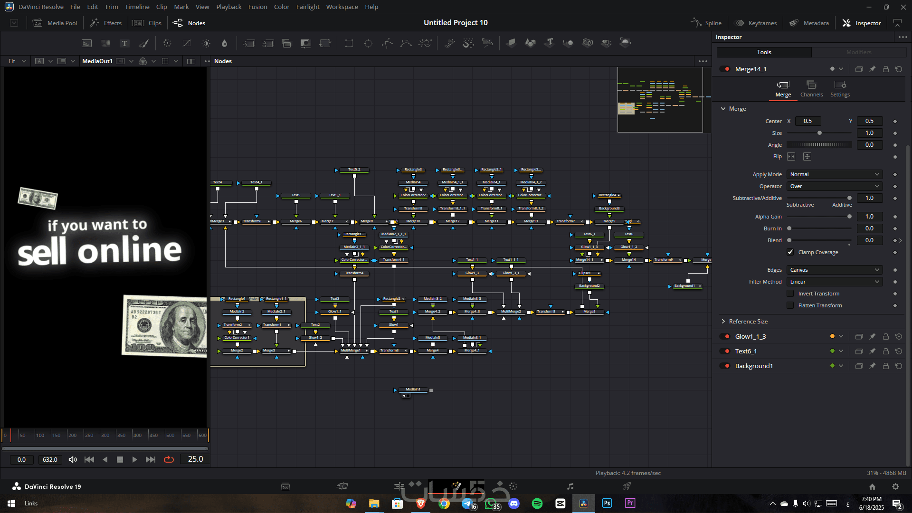Add a Paint tool node
The image size is (912, 513).
[143, 43]
